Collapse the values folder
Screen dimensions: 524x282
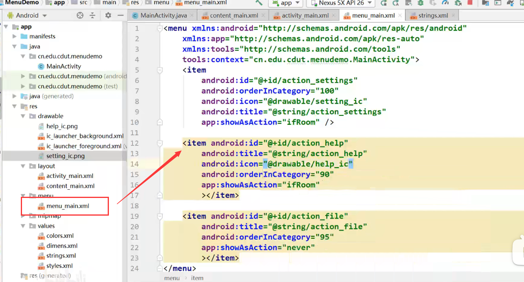coord(23,226)
